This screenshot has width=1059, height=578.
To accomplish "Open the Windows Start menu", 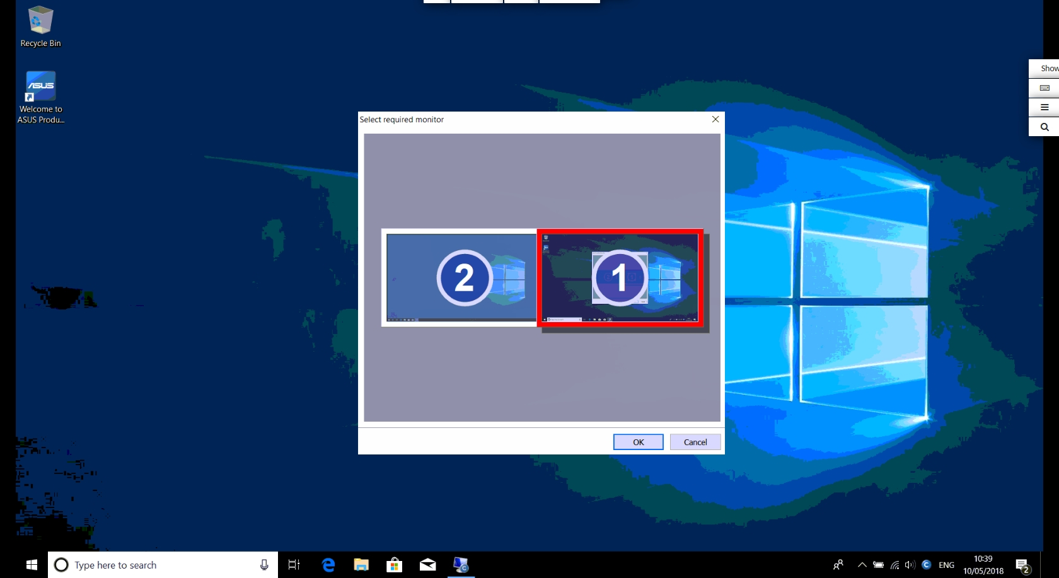I will click(x=32, y=565).
